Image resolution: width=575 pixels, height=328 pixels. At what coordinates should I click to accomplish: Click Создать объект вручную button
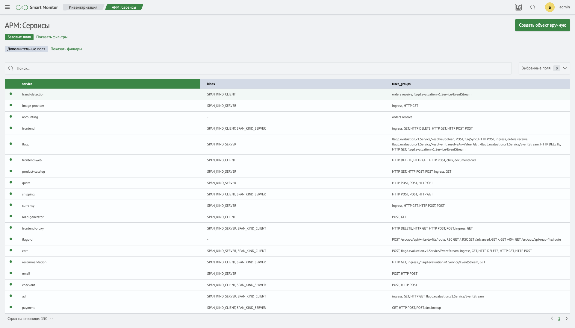point(542,25)
